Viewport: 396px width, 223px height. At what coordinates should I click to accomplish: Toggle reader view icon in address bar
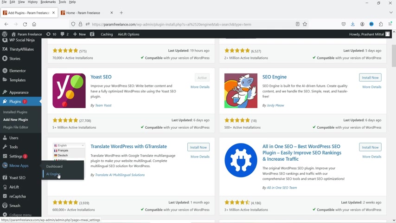[298, 24]
